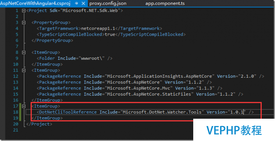Open the app.component.ts tab
This screenshot has height=141, width=275.
pos(165,4)
